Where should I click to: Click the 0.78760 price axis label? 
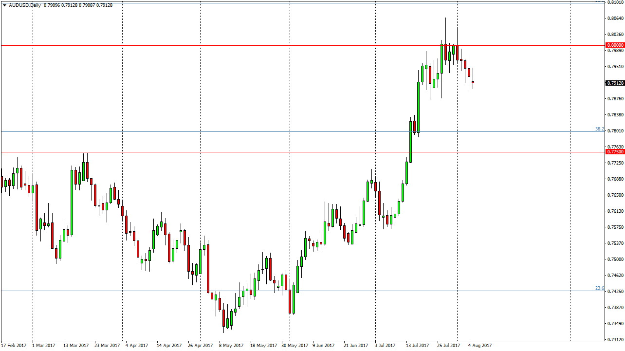[x=615, y=99]
